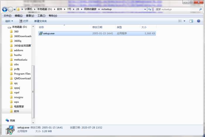This screenshot has width=205, height=137.
Task: Click the navigation pane scrollbar thumb
Action: click(x=33, y=92)
